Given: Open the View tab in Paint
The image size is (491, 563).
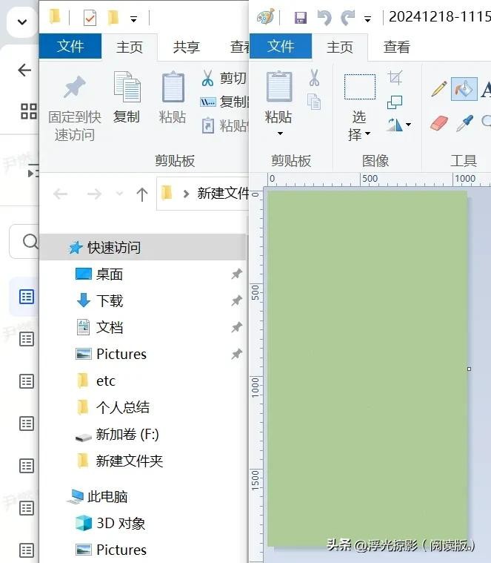Looking at the screenshot, I should (x=396, y=47).
